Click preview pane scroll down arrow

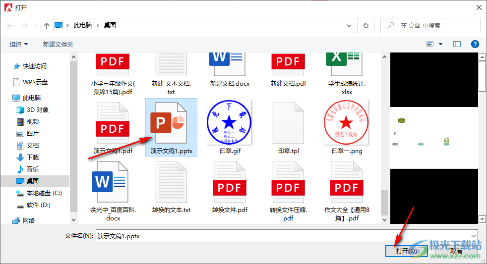[482, 219]
